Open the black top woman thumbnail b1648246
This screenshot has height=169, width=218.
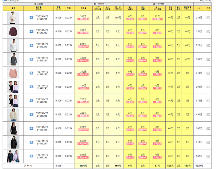[13, 128]
